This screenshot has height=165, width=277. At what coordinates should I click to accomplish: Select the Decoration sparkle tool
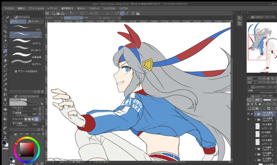coord(5,100)
